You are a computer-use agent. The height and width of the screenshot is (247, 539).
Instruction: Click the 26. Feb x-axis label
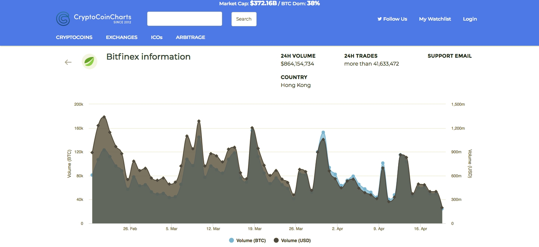130,229
